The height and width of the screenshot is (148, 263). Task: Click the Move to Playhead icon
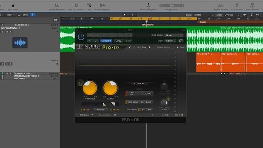pos(148,5)
